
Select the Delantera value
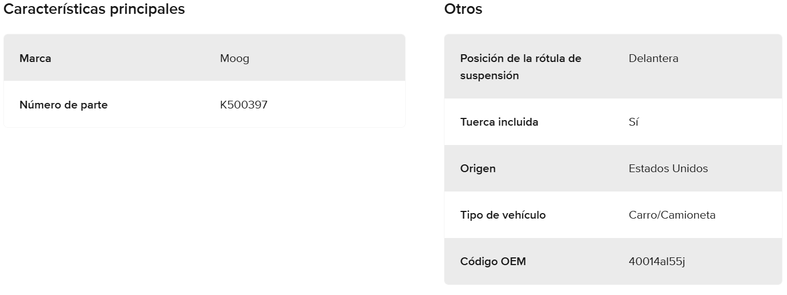pos(653,58)
